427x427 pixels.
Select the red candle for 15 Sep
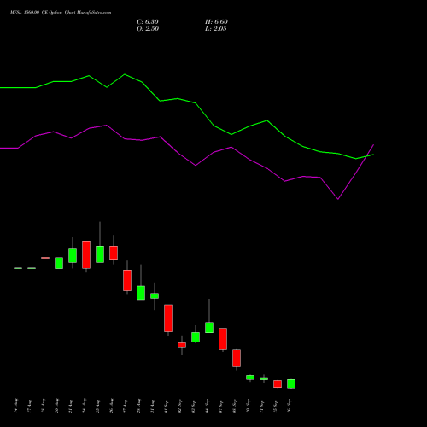pos(278,383)
